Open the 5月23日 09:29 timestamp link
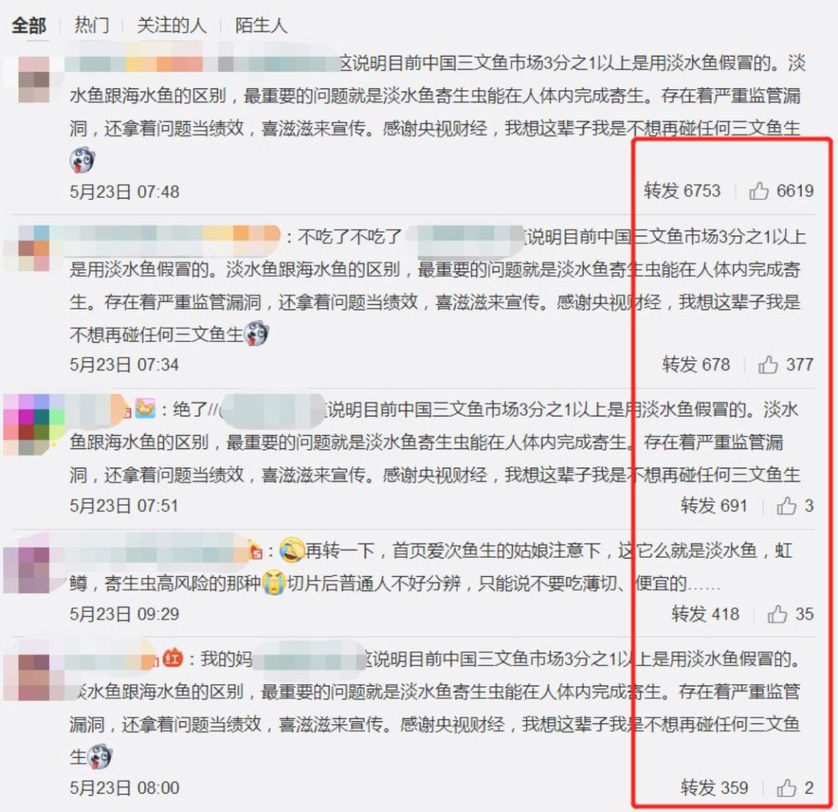 tap(124, 614)
